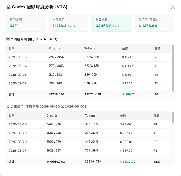The width and height of the screenshot is (181, 176).
Task: Click the 日期 header in current-cycle table
Action: pyautogui.click(x=12, y=48)
